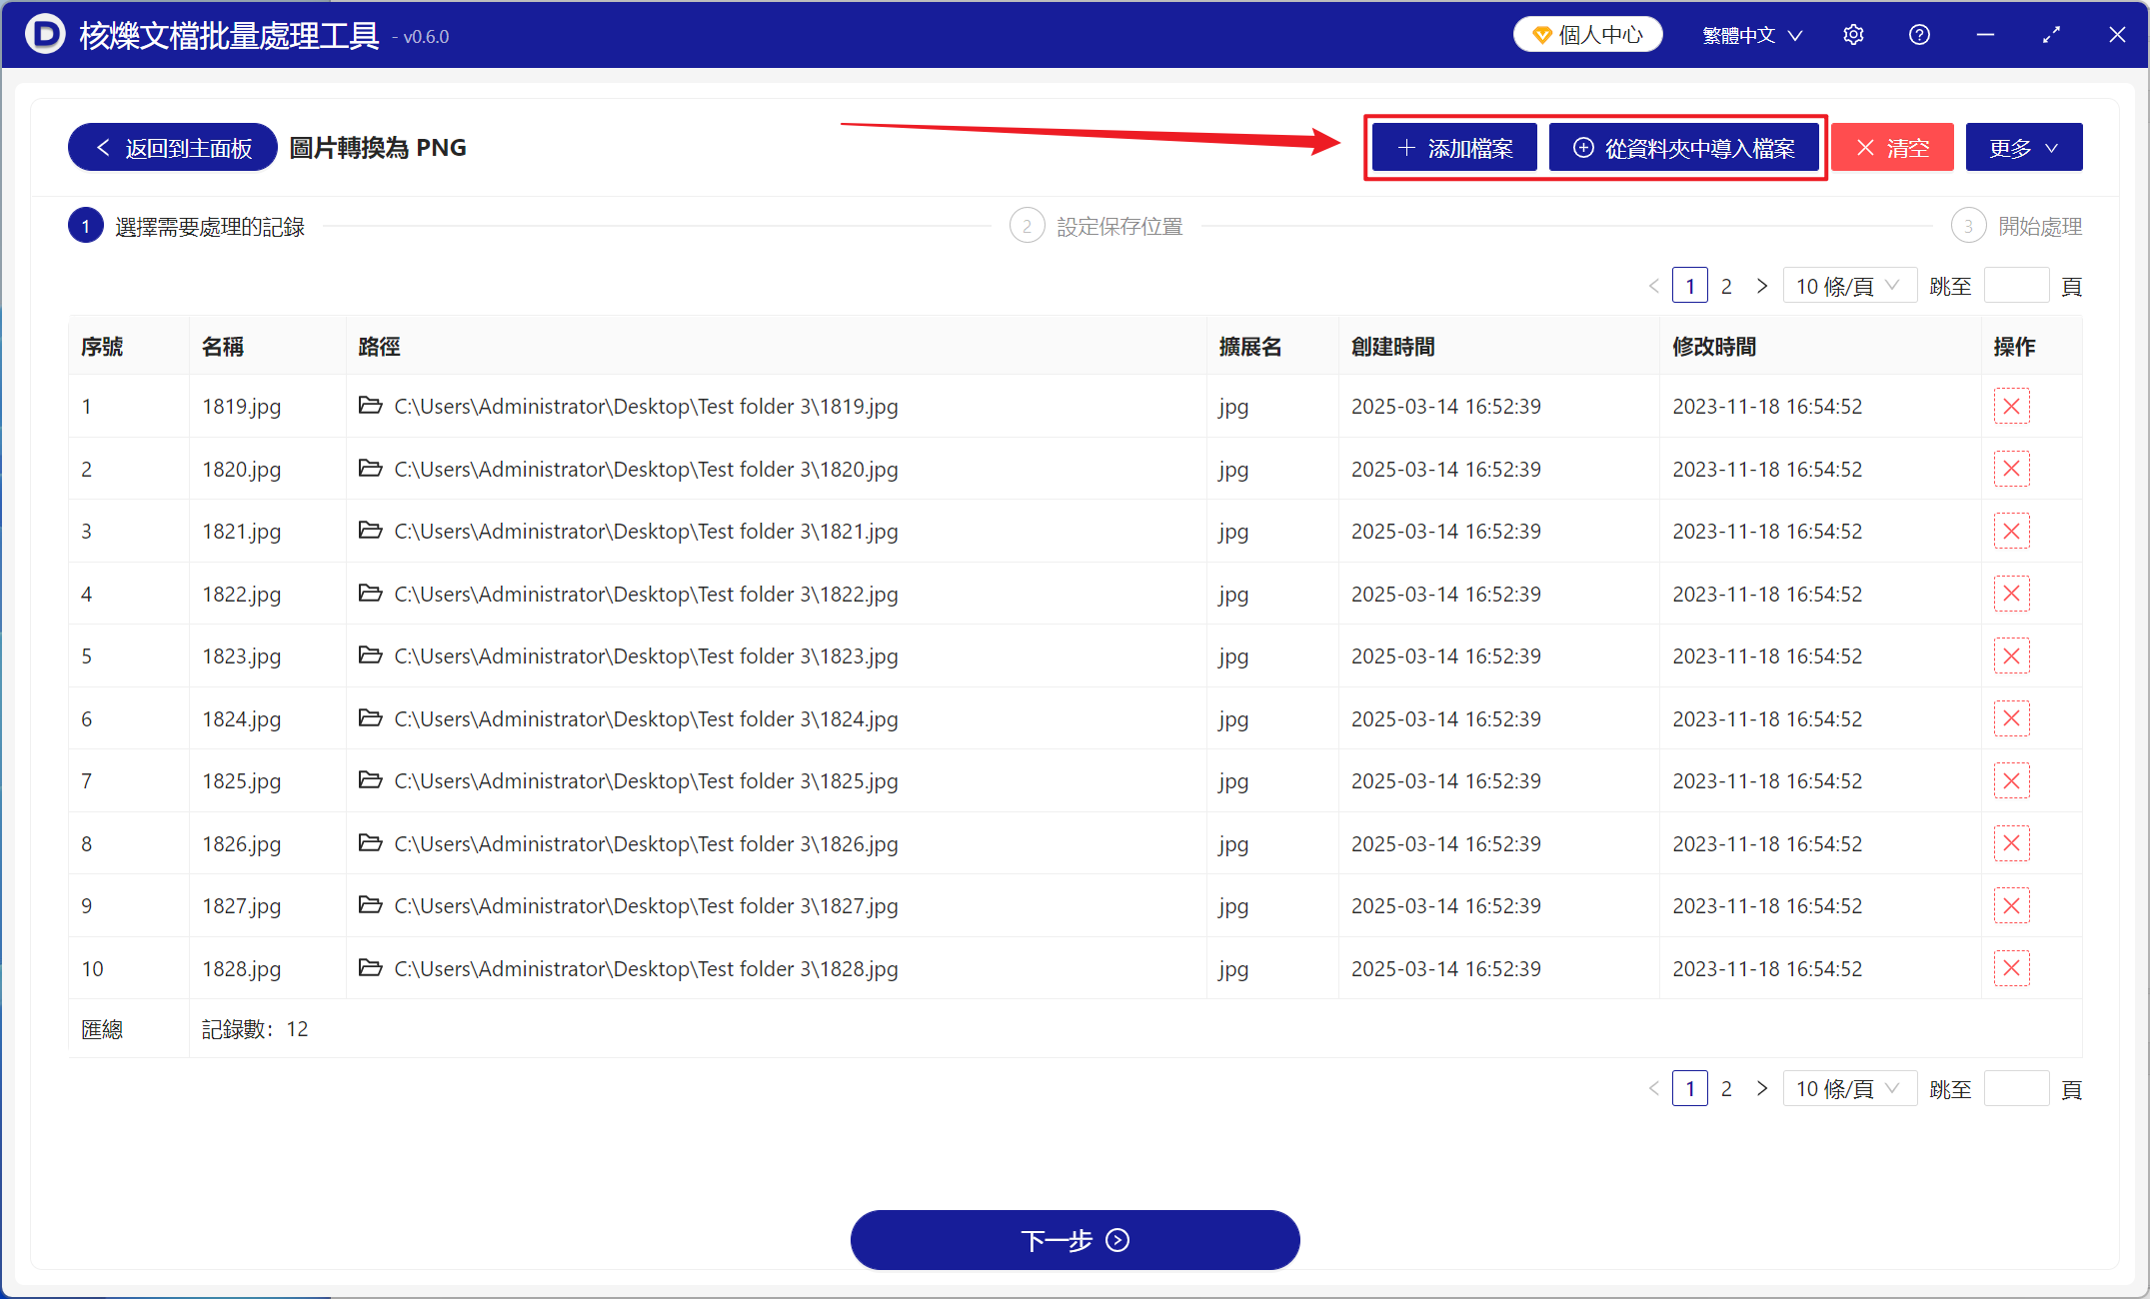
Task: Open top 10 條/頁 page size dropdown
Action: coord(1849,286)
